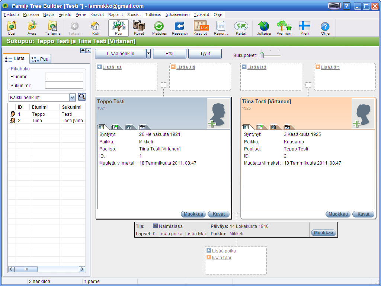The image size is (381, 286).
Task: Open the Lisää henkilö dropdown arrow
Action: click(x=148, y=54)
